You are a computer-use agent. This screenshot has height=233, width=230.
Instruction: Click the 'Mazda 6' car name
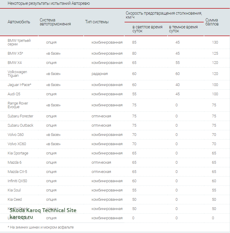click(x=15, y=163)
